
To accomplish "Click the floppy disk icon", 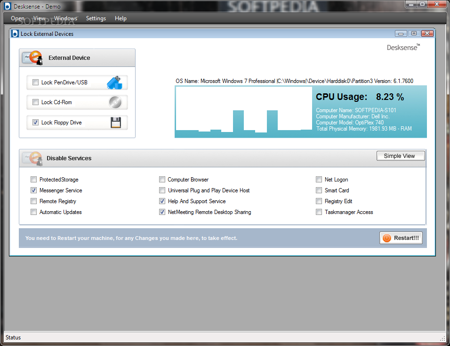I will pos(116,123).
